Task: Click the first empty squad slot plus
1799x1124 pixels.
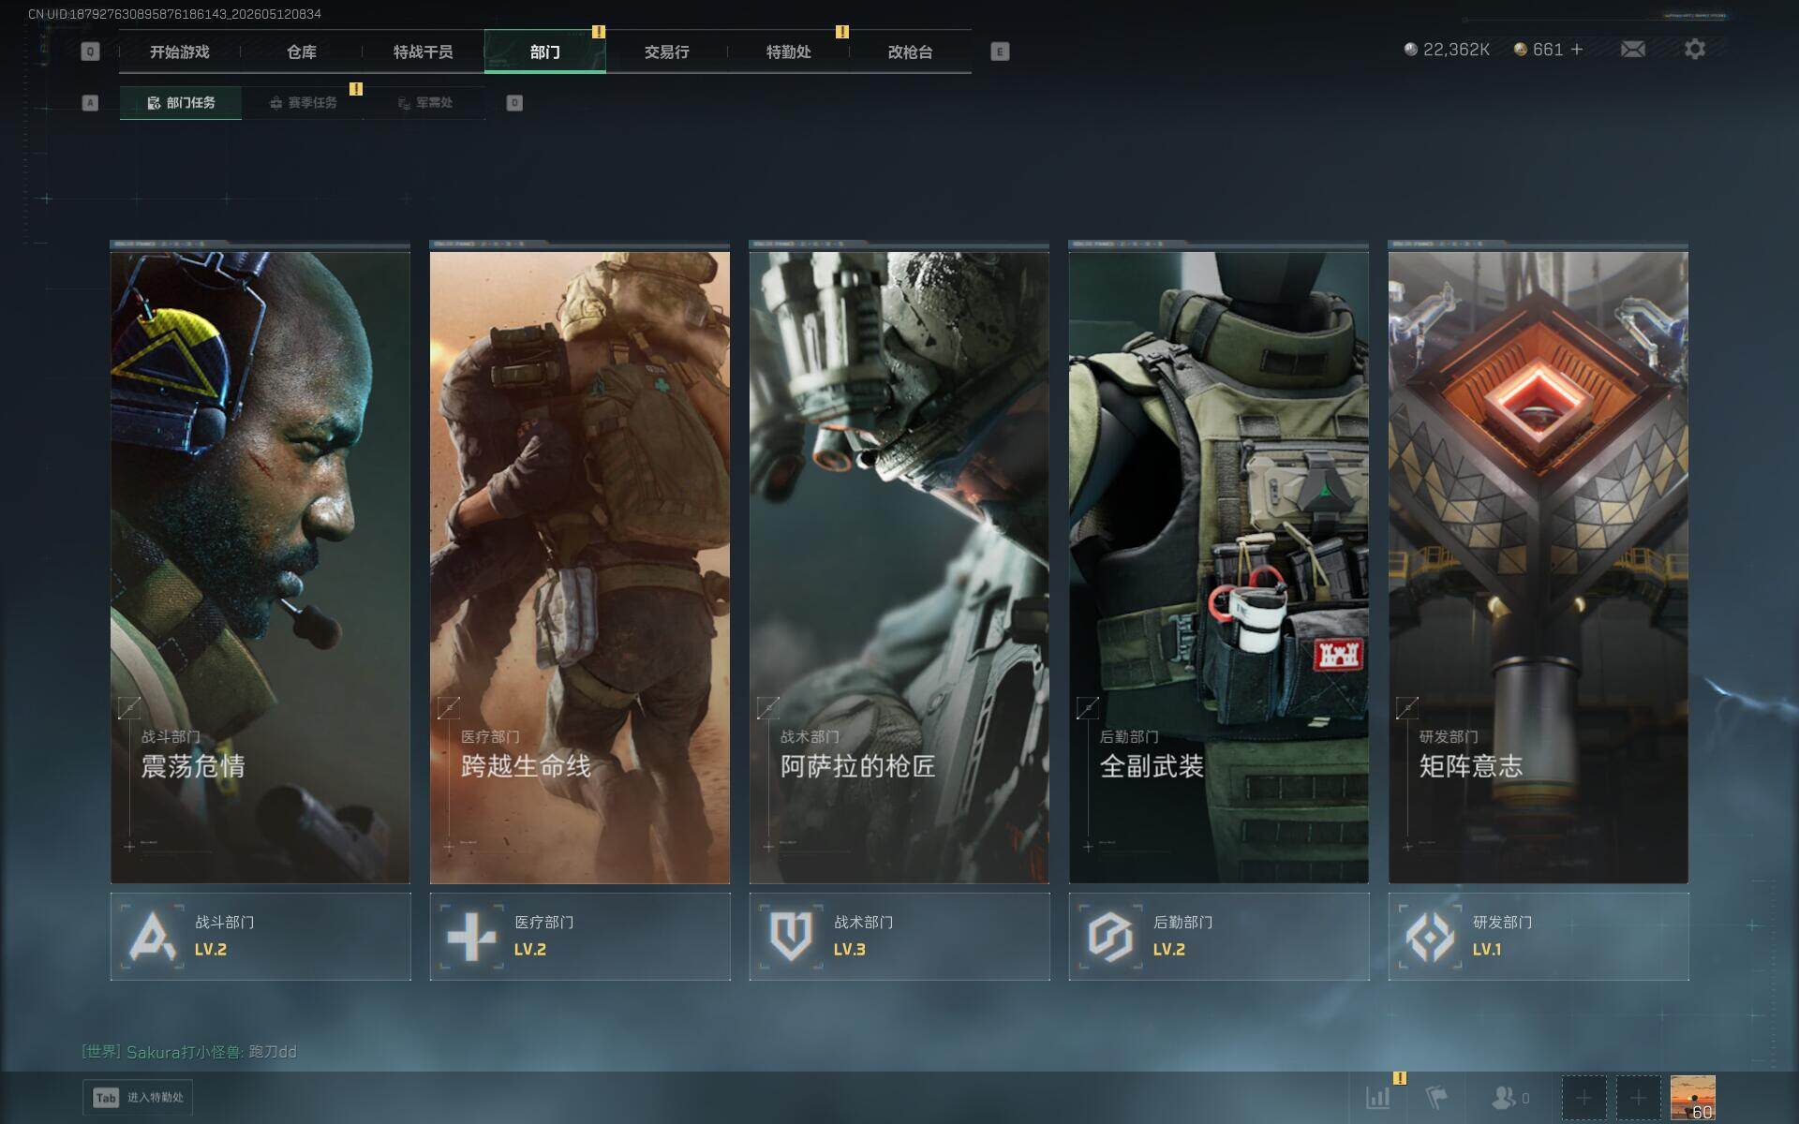Action: [x=1583, y=1098]
